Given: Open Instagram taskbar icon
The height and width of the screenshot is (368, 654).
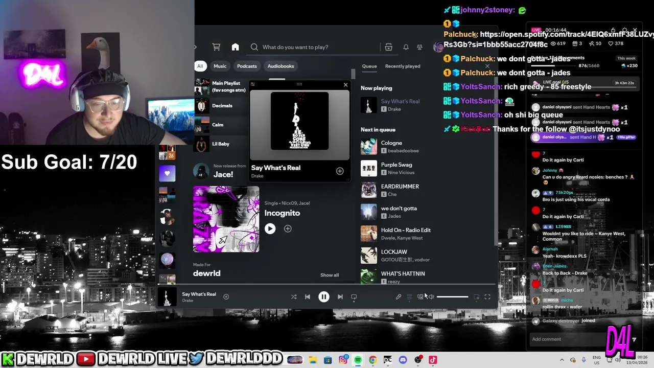Looking at the screenshot, I should 343,360.
